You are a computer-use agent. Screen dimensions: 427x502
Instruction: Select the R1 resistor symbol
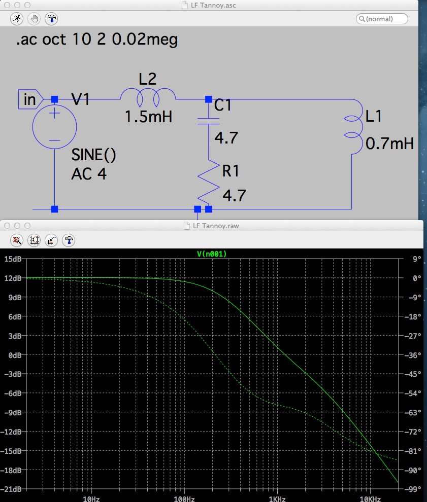(208, 183)
